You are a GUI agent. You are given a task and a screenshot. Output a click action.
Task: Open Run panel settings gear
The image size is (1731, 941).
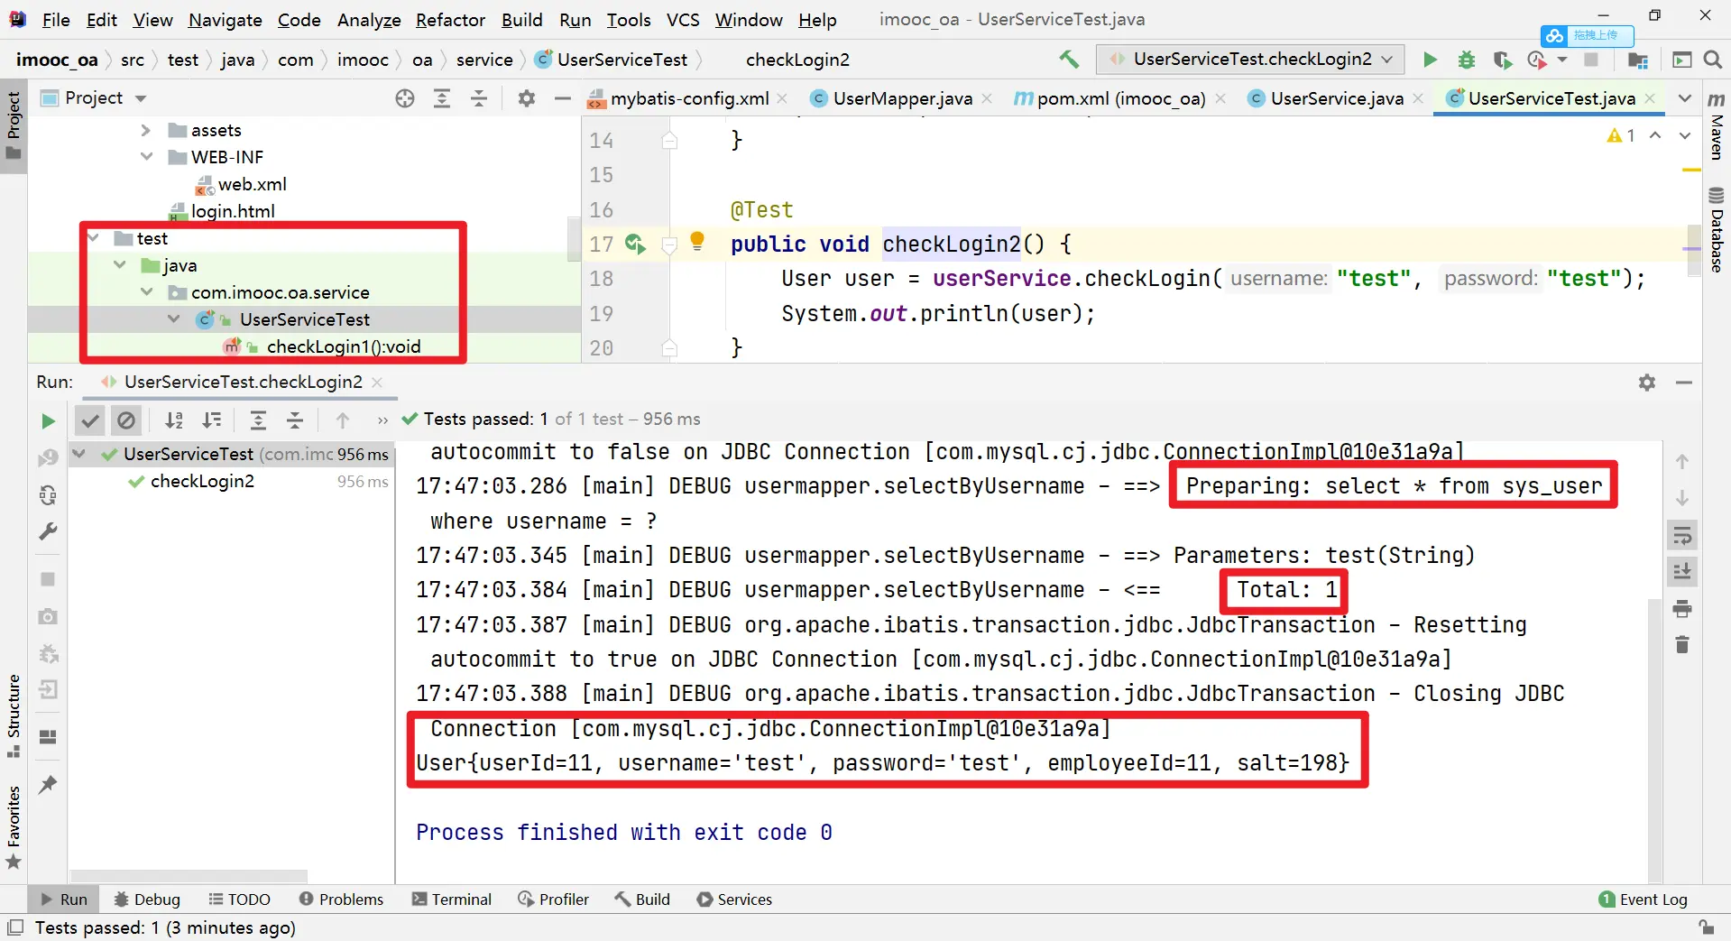[1647, 383]
